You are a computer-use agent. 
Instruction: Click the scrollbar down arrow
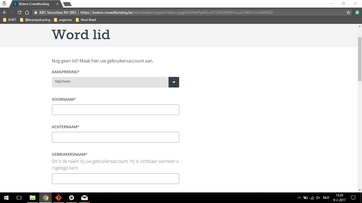click(360, 190)
